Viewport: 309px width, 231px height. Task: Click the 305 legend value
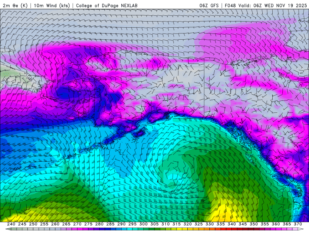tap(154, 224)
